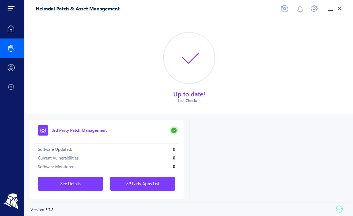Minimize the Heimdal window
This screenshot has height=216, width=353.
point(330,10)
